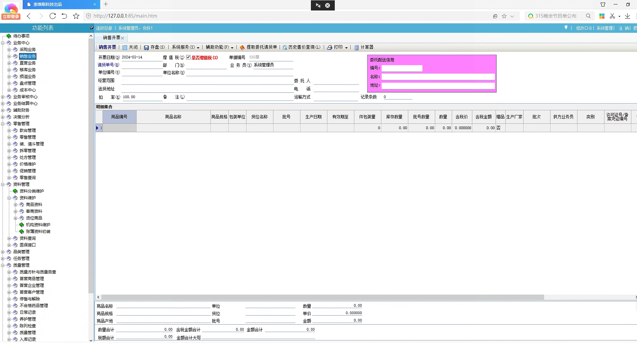Screen dimensions: 637x343
Task: Open the print (打印) dropdown arrow
Action: 346,48
